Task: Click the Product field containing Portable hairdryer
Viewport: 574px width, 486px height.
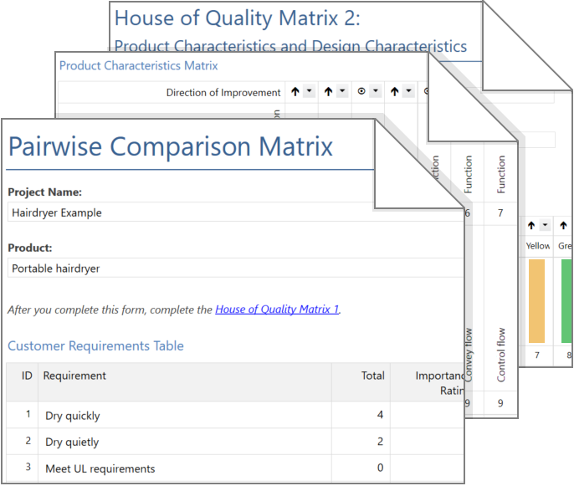Action: (234, 269)
